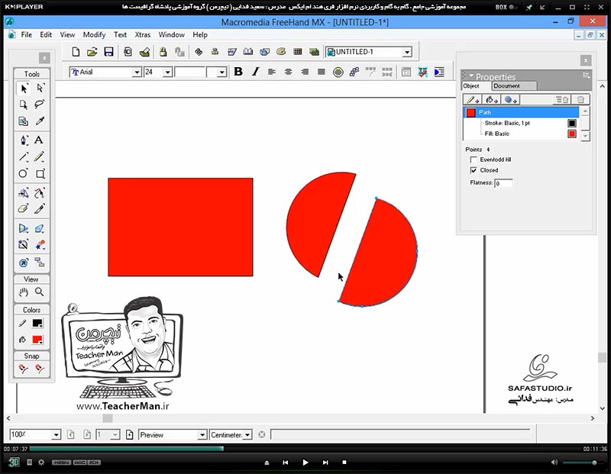Open the 100% zoom level dropdown
Image resolution: width=611 pixels, height=474 pixels.
(x=56, y=434)
